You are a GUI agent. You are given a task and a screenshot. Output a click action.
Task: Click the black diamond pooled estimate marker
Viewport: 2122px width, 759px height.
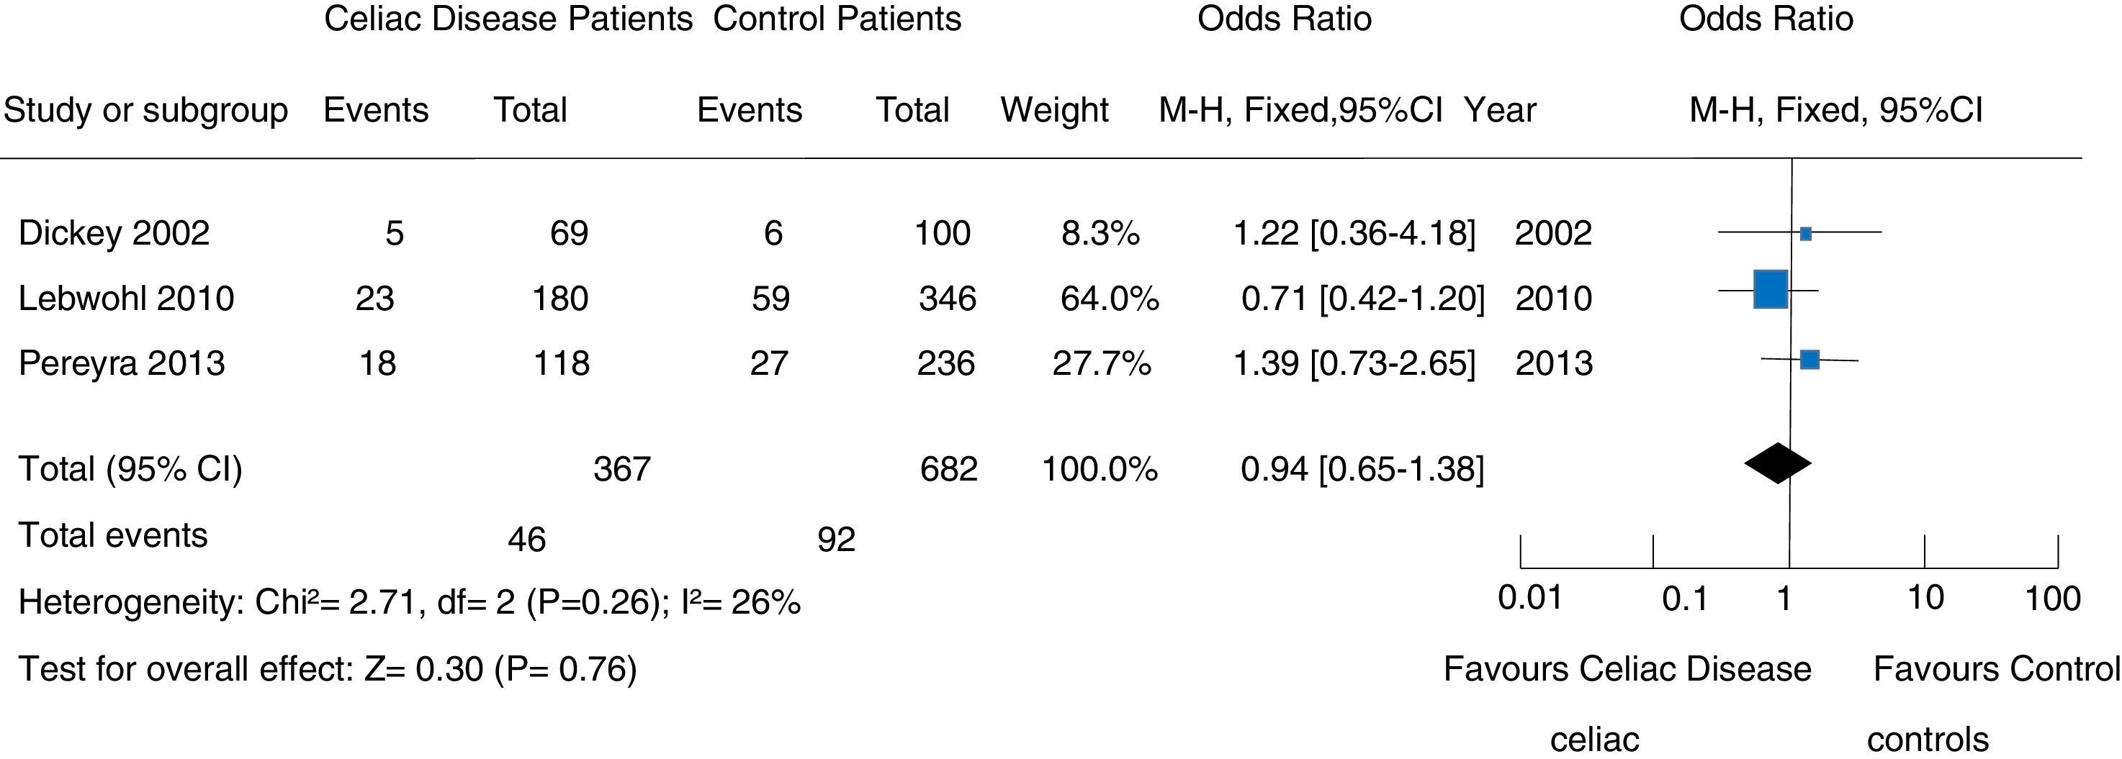1778,463
